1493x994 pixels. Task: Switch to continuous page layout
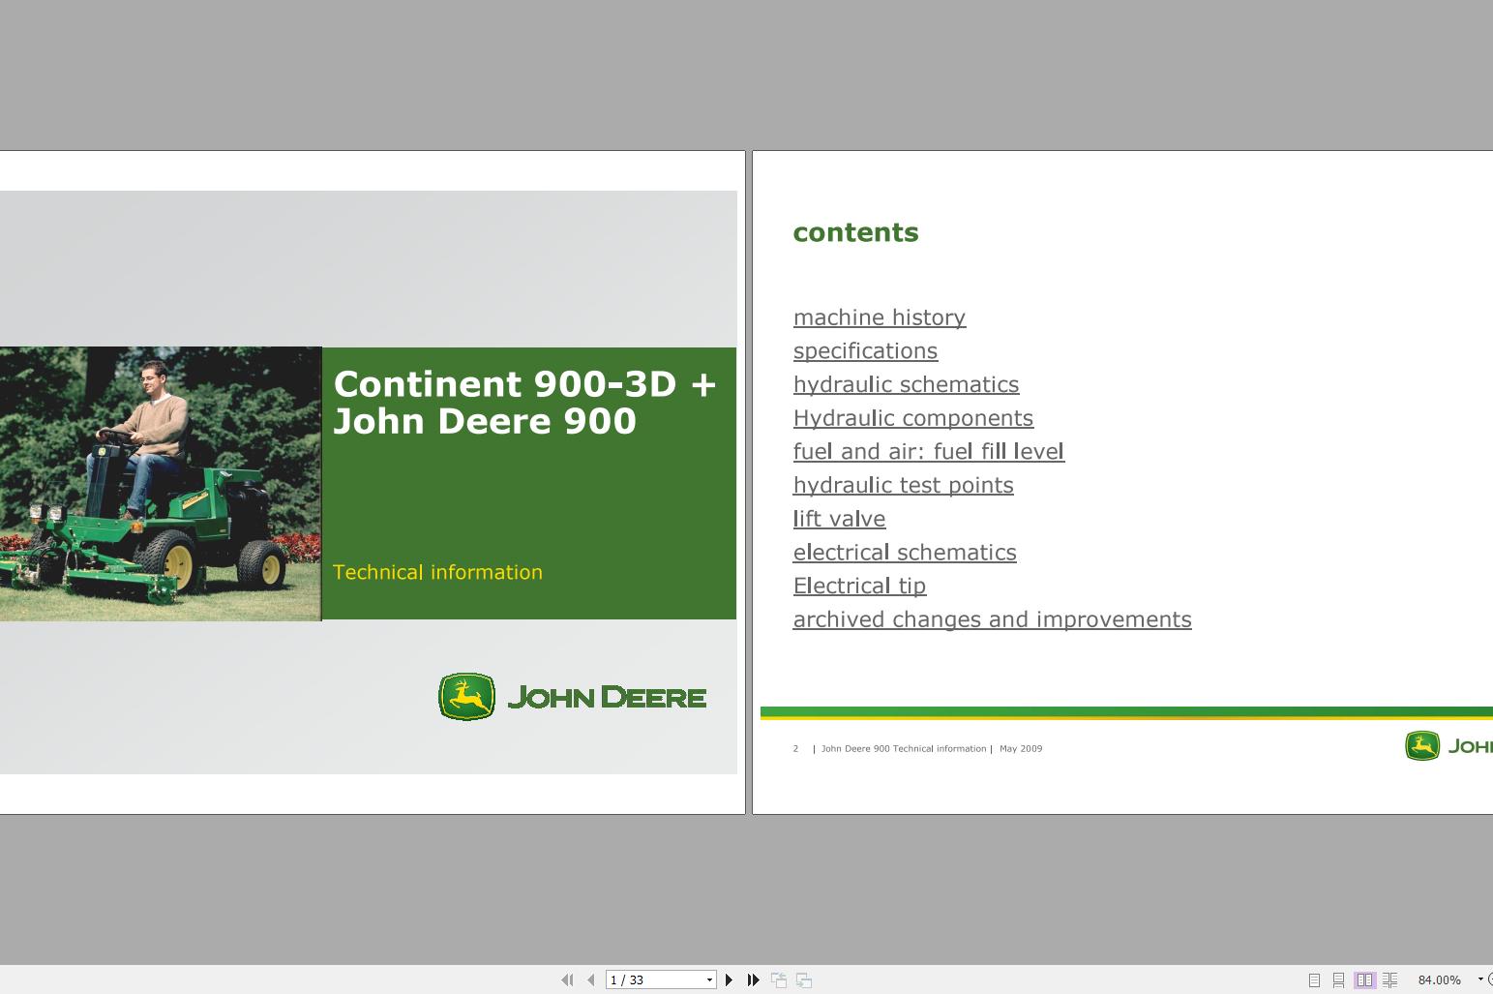pyautogui.click(x=1338, y=979)
